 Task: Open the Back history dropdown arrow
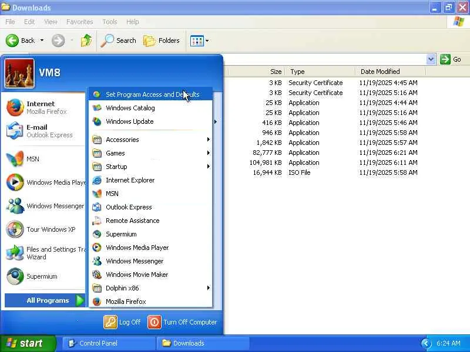pos(42,40)
